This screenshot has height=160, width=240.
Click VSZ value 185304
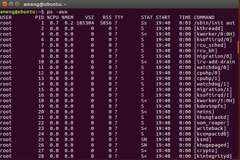pos(85,23)
